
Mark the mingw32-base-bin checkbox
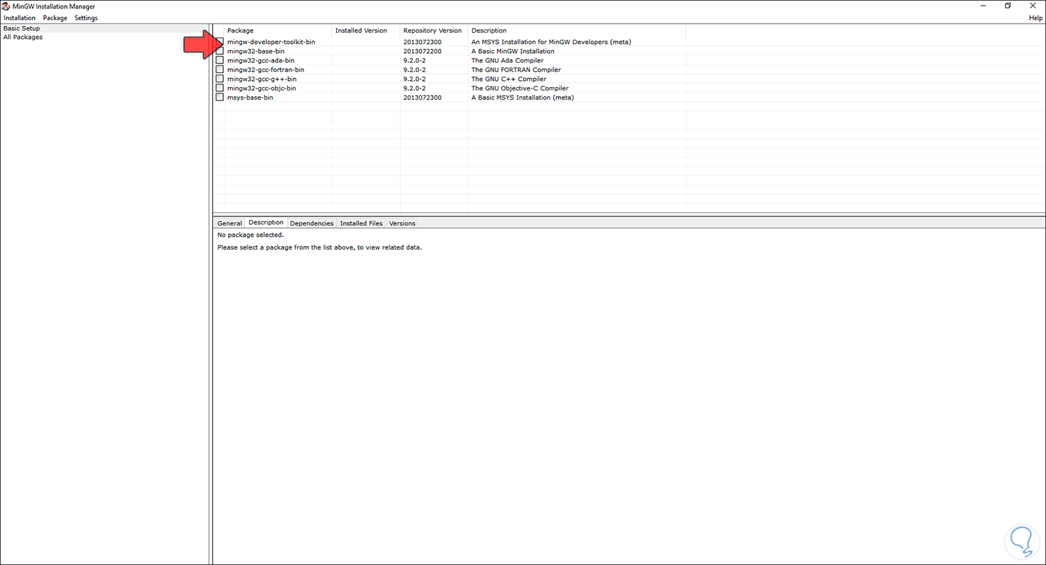(220, 52)
